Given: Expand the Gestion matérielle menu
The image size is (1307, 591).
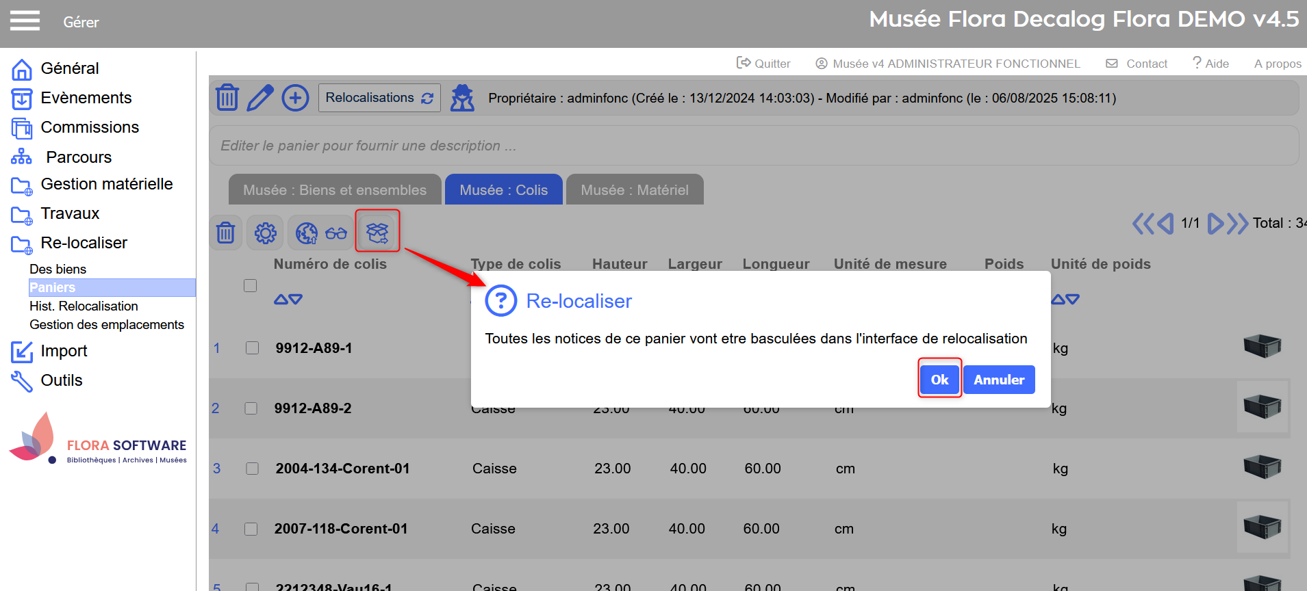Looking at the screenshot, I should [x=106, y=184].
